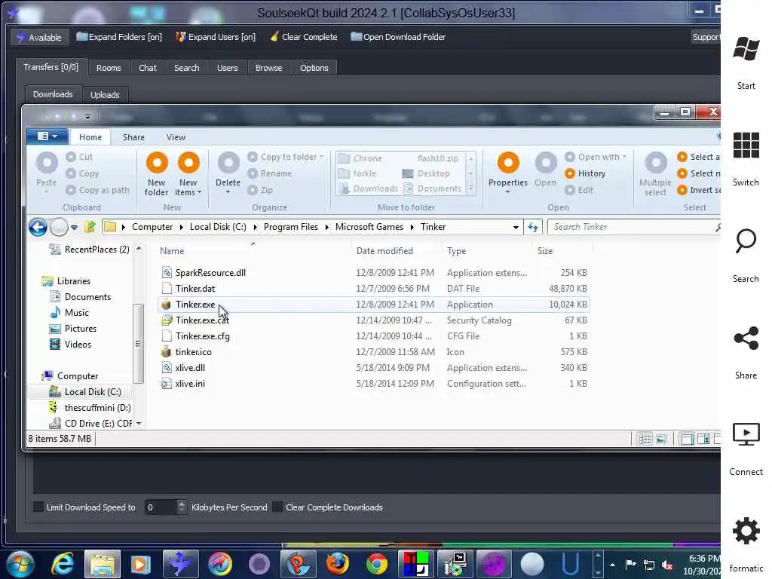Click the download speed stepper arrows
The width and height of the screenshot is (772, 579).
[x=182, y=507]
